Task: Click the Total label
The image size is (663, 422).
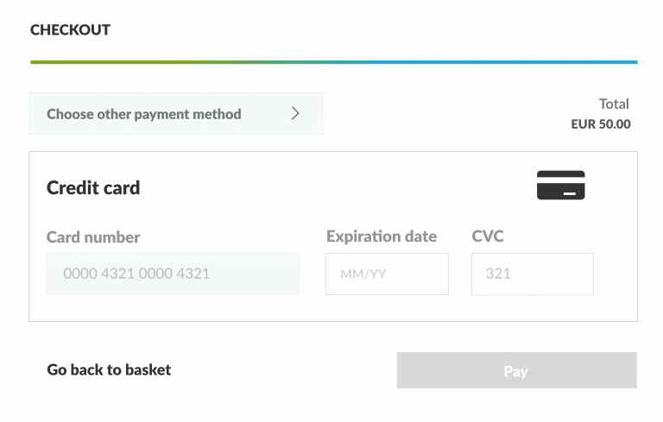Action: pos(614,104)
